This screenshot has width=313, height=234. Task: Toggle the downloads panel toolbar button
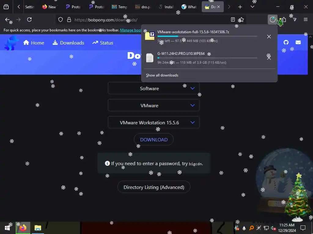pyautogui.click(x=272, y=19)
